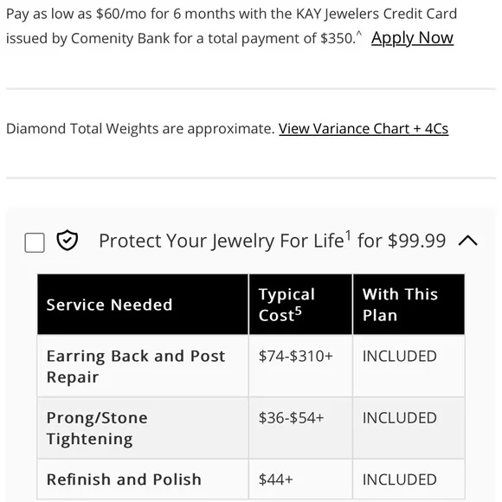
Task: Select the With This Plan column header
Action: 409,304
